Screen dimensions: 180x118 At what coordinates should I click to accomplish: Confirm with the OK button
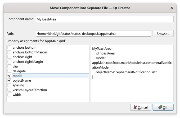[x=163, y=107]
